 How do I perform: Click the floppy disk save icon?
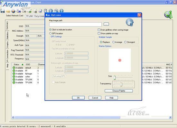pos(3,11)
